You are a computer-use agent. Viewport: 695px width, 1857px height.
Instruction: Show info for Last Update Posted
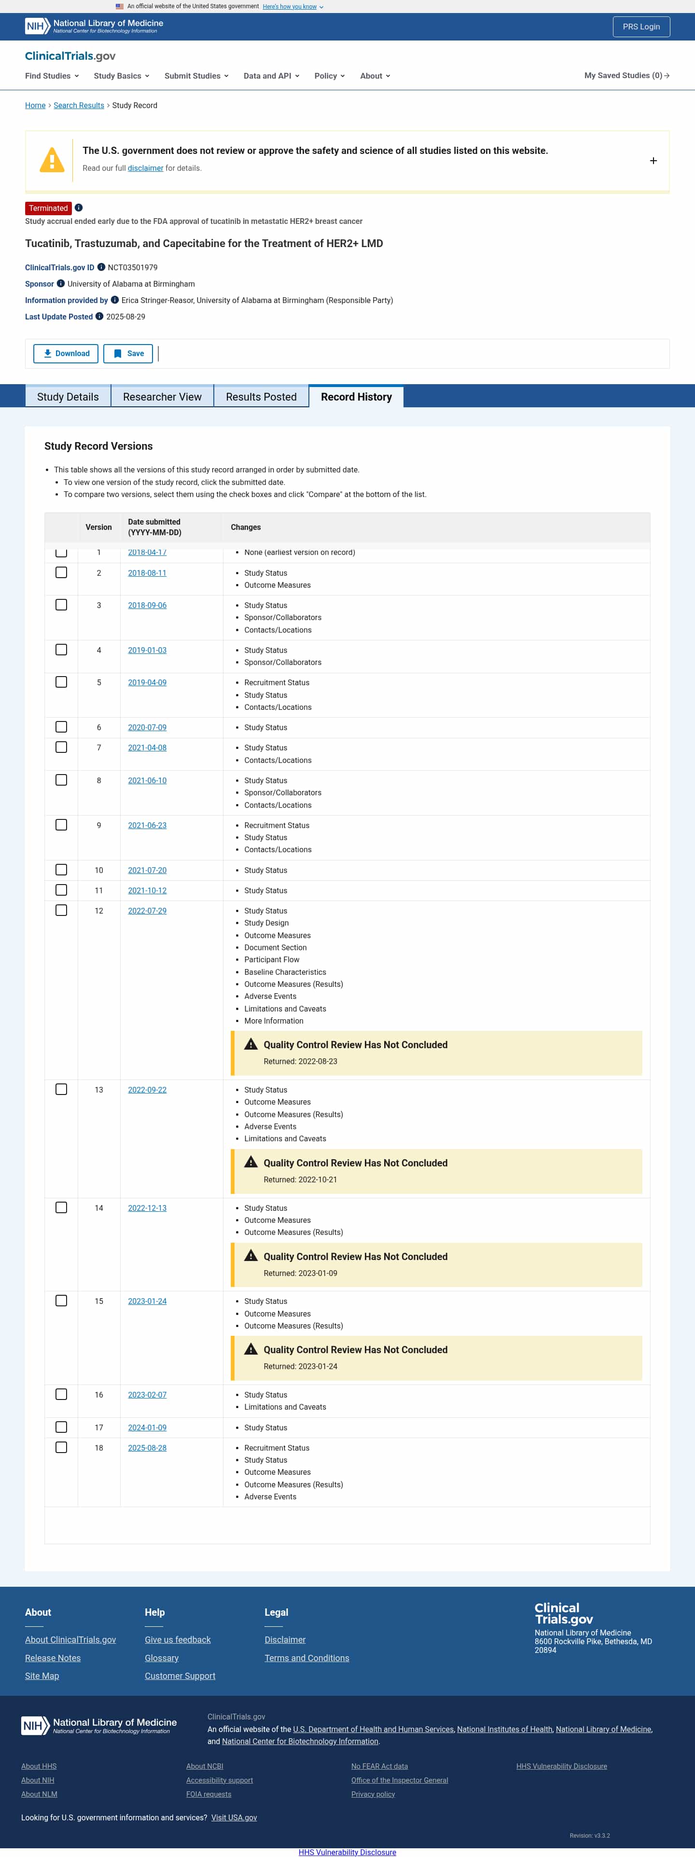99,317
